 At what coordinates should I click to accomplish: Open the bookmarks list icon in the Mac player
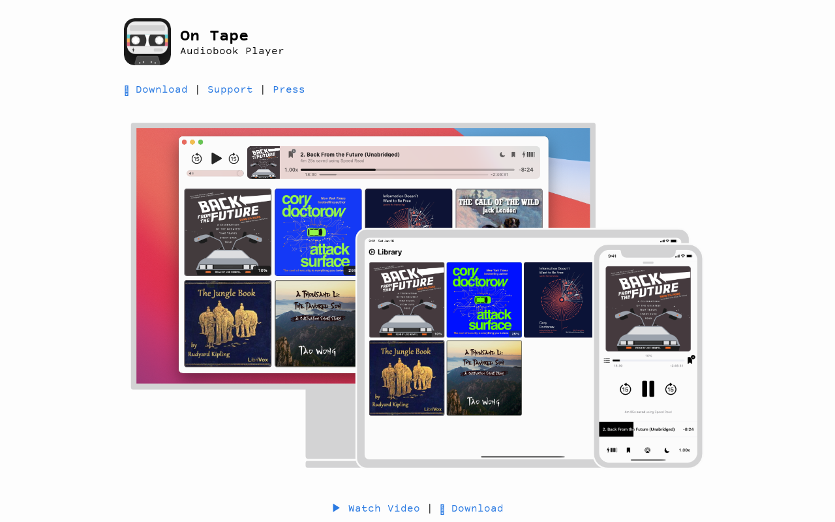pyautogui.click(x=513, y=155)
